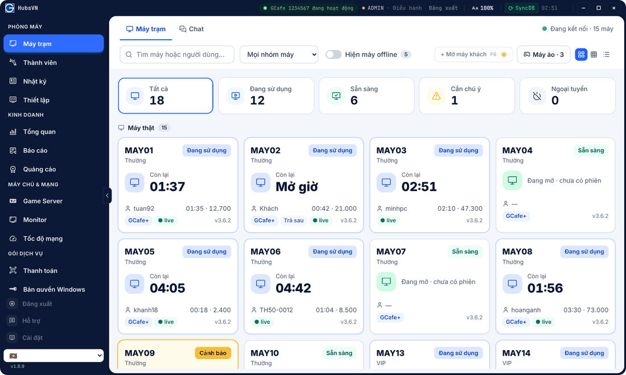Click Đăng xuất in the sidebar
This screenshot has width=626, height=375.
tap(53, 303)
